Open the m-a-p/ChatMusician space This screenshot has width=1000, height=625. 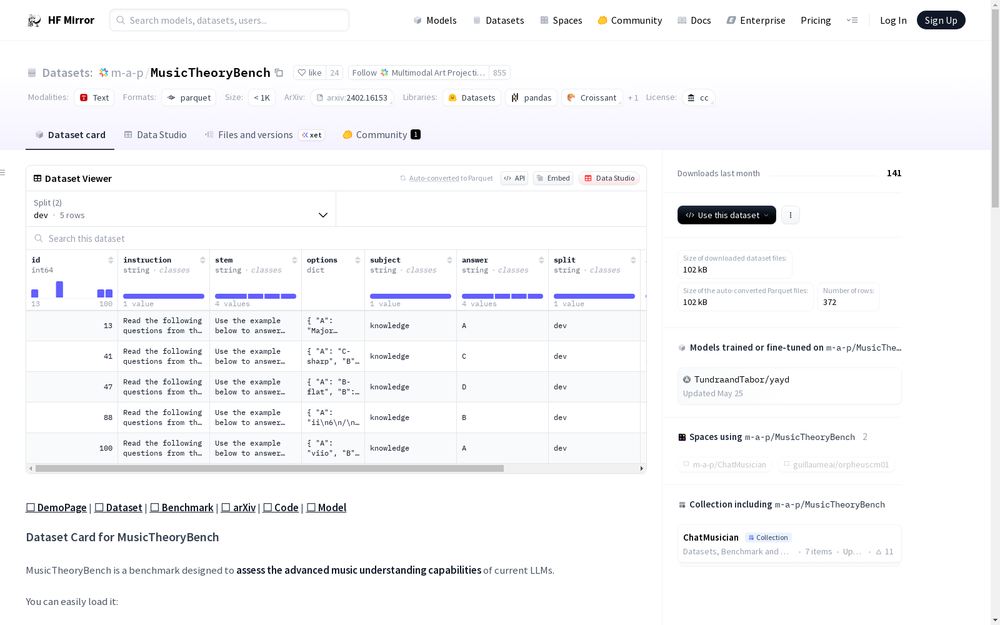pos(725,465)
